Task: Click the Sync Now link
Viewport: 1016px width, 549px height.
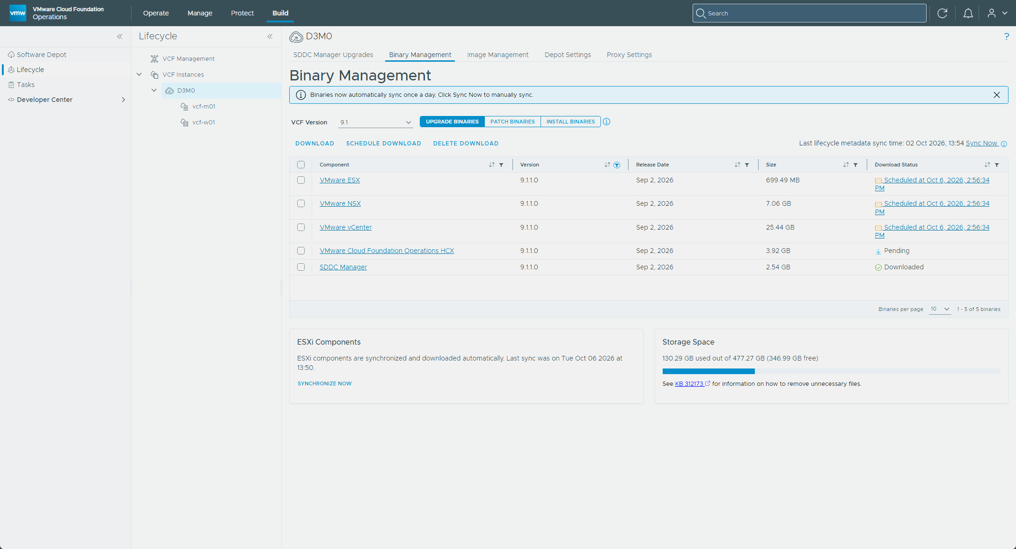Action: click(x=982, y=143)
